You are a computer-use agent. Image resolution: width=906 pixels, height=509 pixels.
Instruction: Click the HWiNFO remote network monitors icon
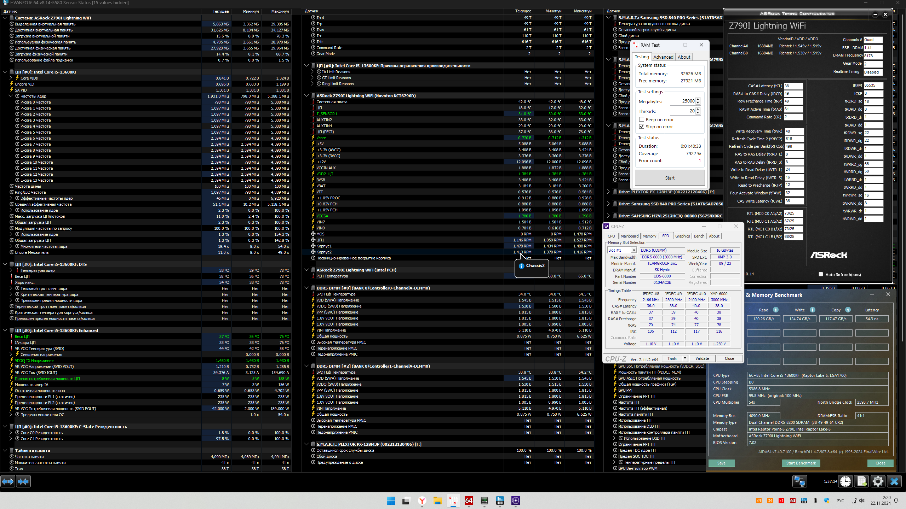click(799, 481)
